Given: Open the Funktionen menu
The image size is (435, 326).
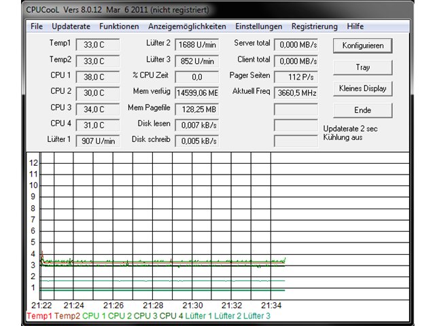Looking at the screenshot, I should pos(119,26).
